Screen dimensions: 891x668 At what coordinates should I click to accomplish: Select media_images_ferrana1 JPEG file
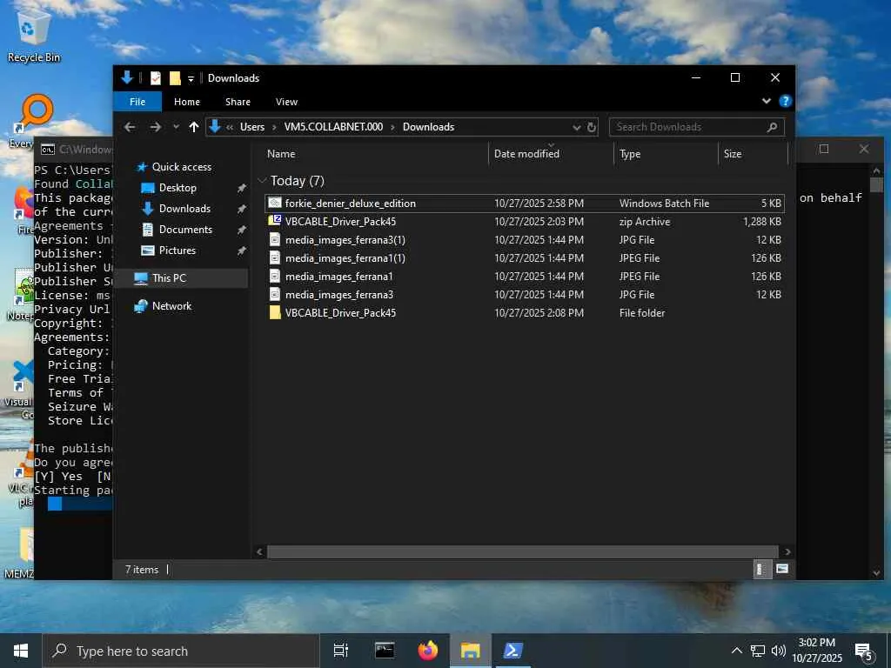pyautogui.click(x=524, y=276)
